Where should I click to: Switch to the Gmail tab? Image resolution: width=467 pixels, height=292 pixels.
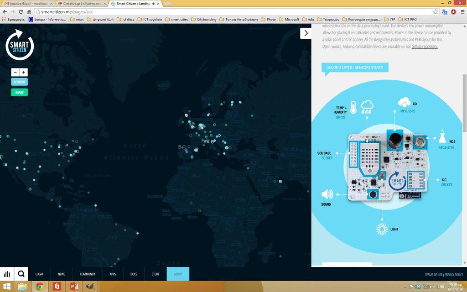(x=28, y=4)
